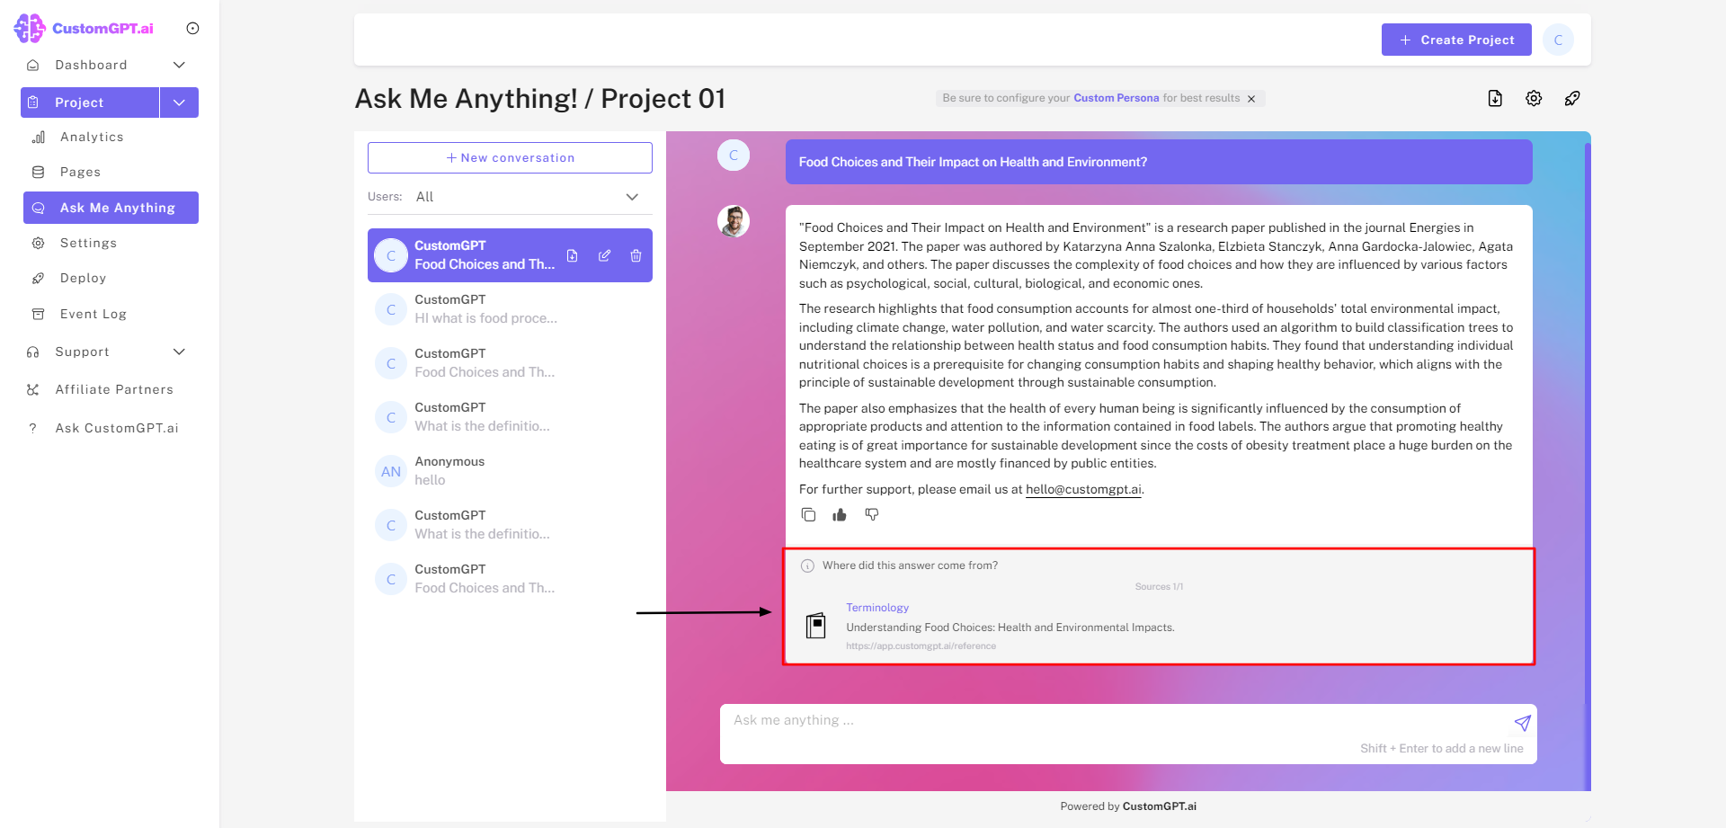Toggle the sidebar collapse circle icon
The image size is (1726, 828).
pyautogui.click(x=192, y=29)
